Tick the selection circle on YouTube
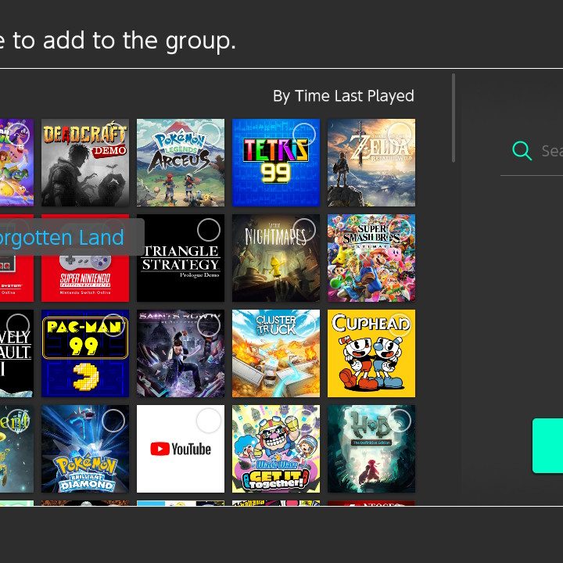 pyautogui.click(x=209, y=421)
